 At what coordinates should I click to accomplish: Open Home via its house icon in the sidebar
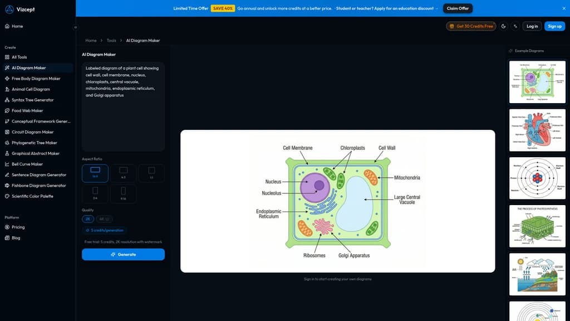tap(7, 26)
